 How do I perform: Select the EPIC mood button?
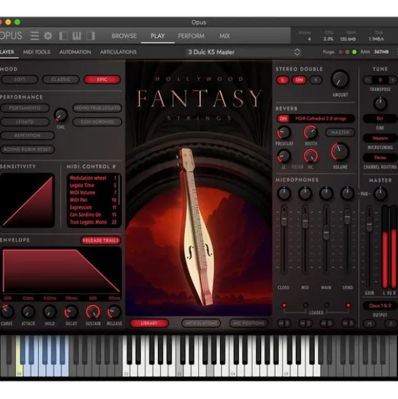[x=102, y=80]
